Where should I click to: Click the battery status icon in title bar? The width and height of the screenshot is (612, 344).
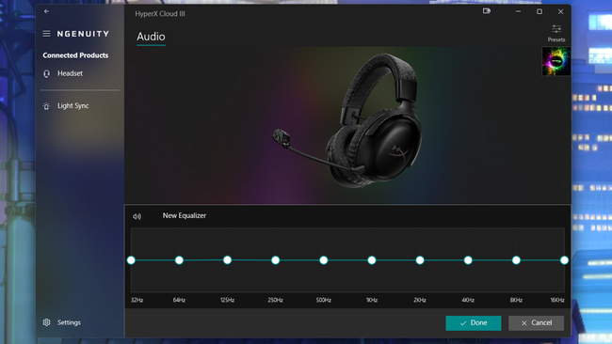487,11
